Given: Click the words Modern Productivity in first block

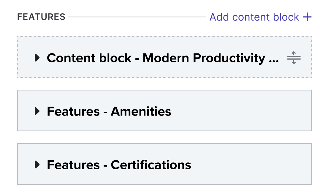Looking at the screenshot, I should pos(204,58).
